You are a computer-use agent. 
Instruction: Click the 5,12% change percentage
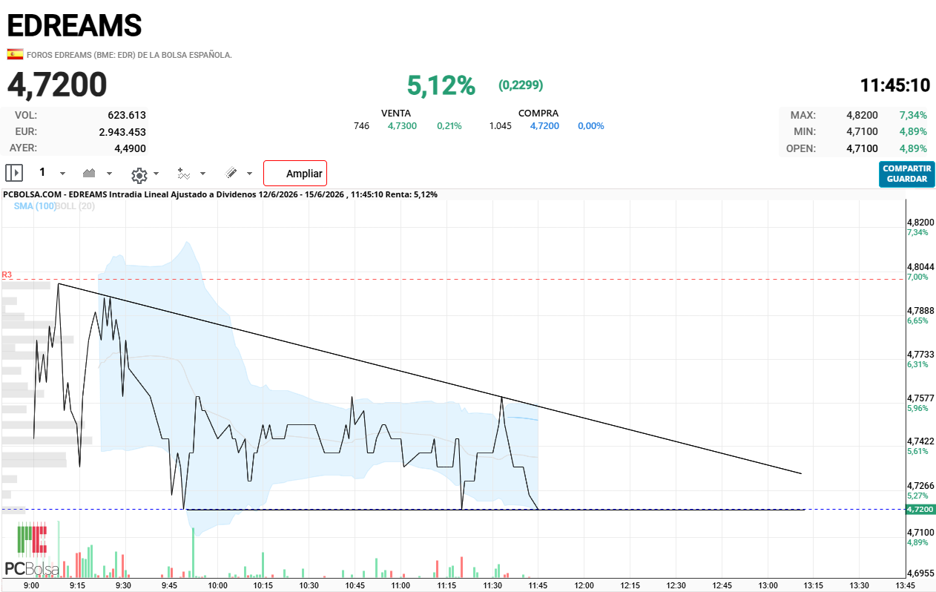[441, 85]
